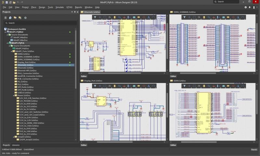Click the Close project folder icon in Projects panel
This screenshot has width=260, height=156.
[x=20, y=18]
